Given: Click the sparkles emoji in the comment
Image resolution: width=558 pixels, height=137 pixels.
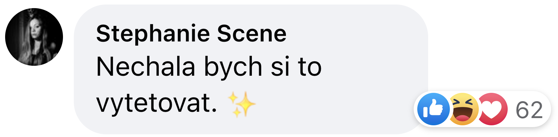Looking at the screenshot, I should click(x=242, y=104).
